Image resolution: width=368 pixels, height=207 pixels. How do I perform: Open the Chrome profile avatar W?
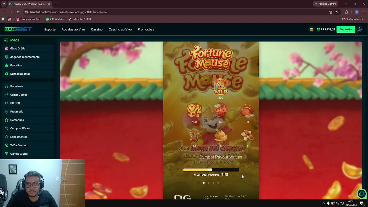[356, 12]
